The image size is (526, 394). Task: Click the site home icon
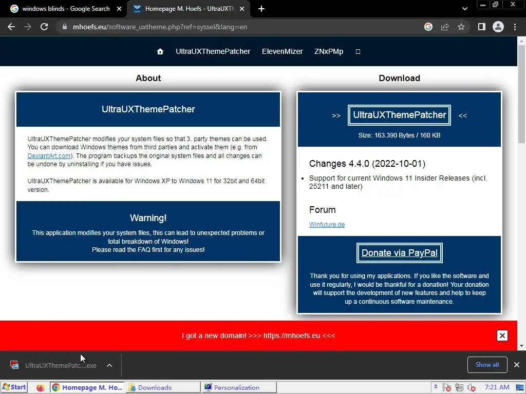(160, 51)
